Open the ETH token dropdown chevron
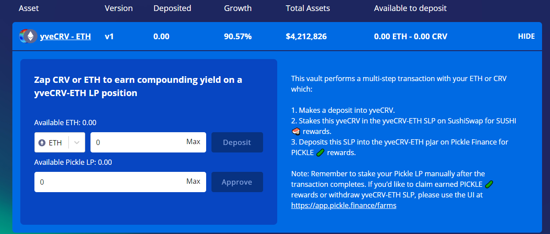 click(x=77, y=143)
